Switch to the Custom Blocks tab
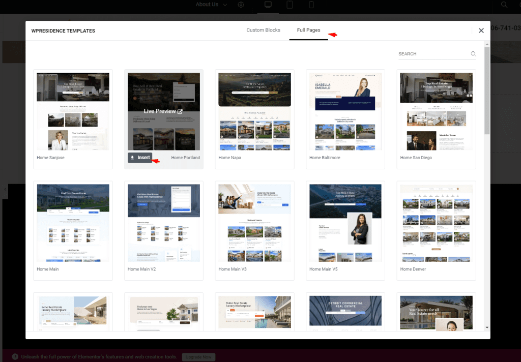 pyautogui.click(x=263, y=30)
